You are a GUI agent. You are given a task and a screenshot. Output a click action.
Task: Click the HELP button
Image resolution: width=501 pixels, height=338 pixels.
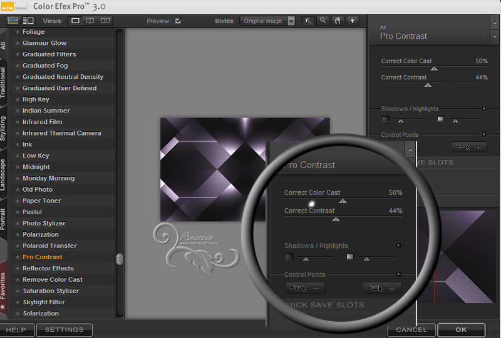[x=16, y=330]
